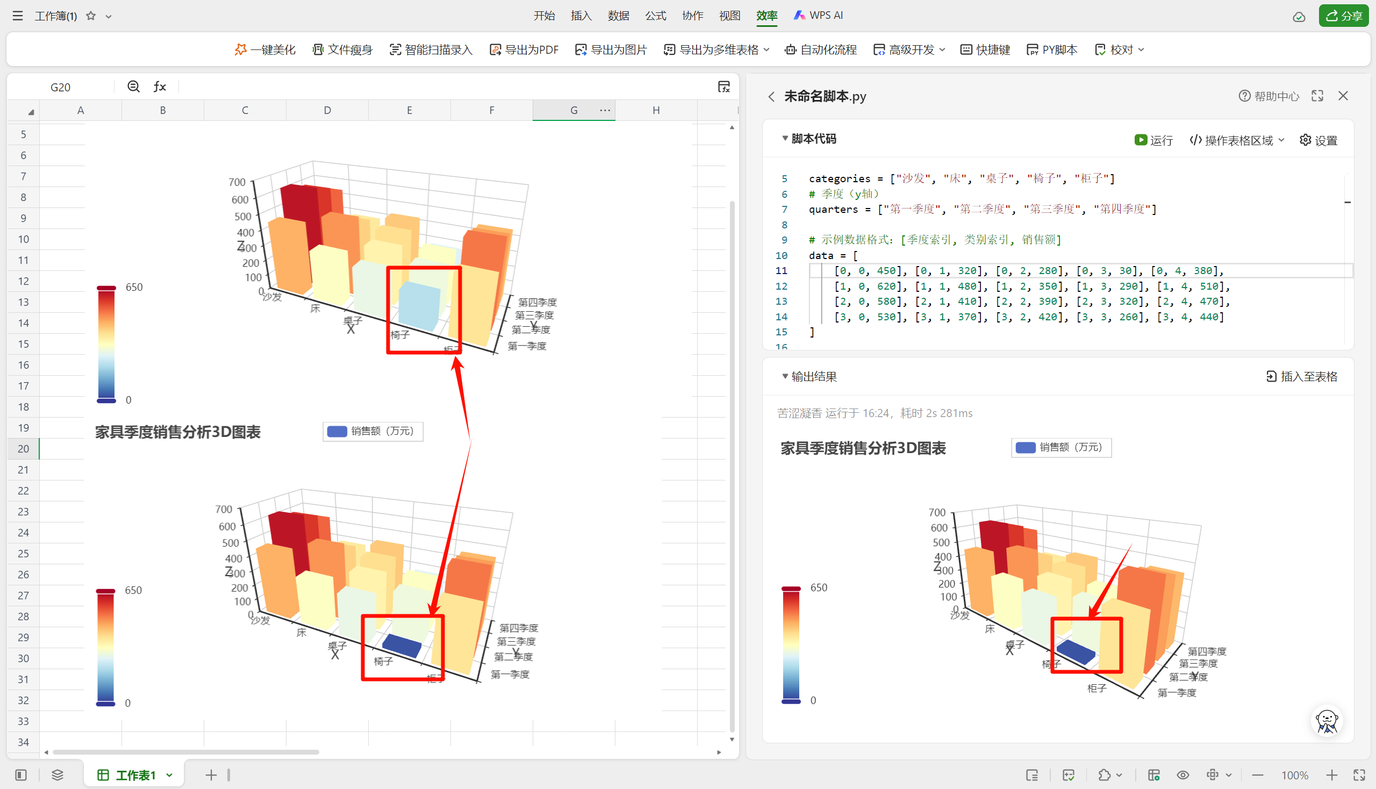Expand script panel to fullscreen
Image resolution: width=1376 pixels, height=789 pixels.
coord(1317,96)
